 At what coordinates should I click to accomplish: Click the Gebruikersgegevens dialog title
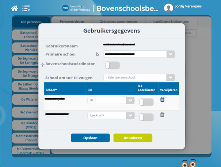(x=112, y=31)
